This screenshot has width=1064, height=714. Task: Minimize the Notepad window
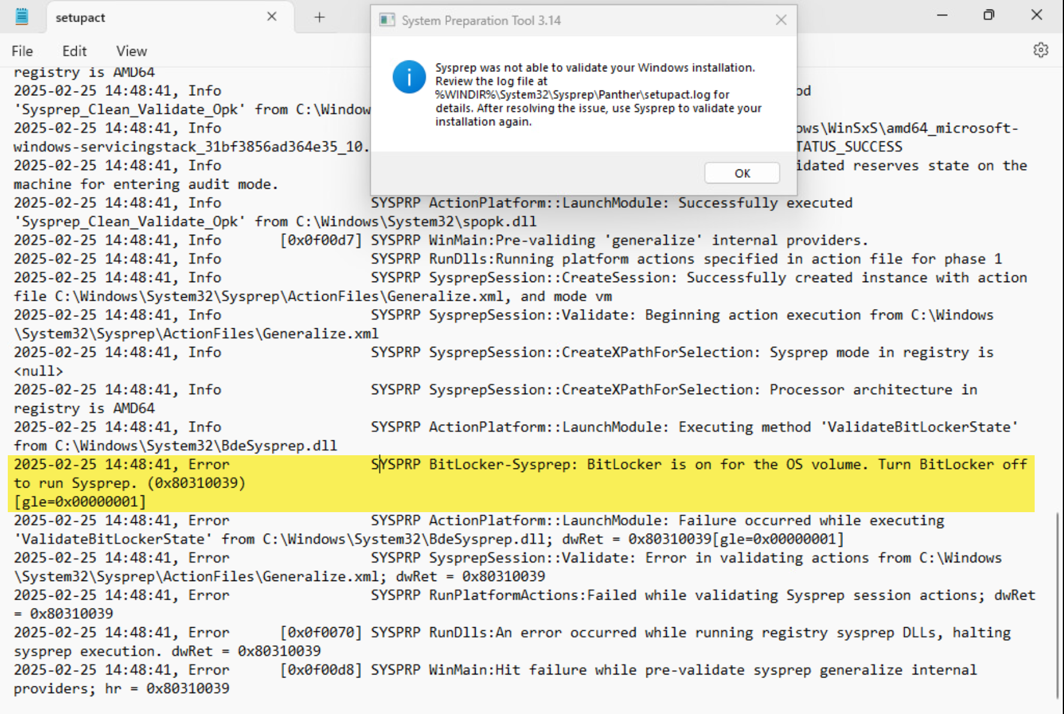point(942,16)
